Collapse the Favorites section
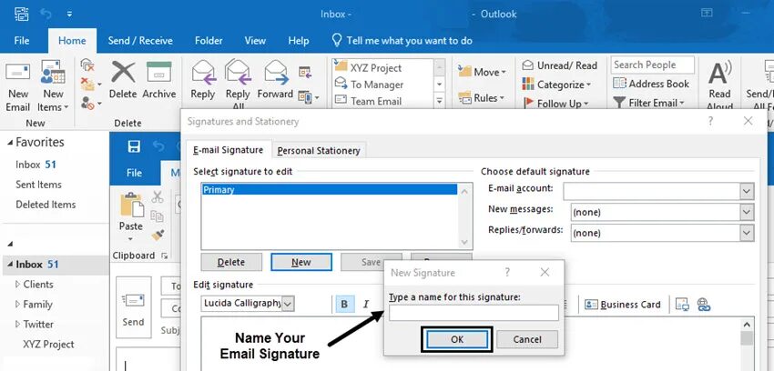Viewport: 774px width, 371px height. click(x=10, y=143)
